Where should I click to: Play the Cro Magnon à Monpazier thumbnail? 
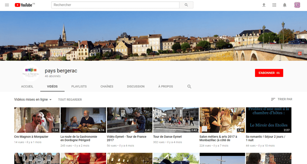pyautogui.click(x=37, y=120)
